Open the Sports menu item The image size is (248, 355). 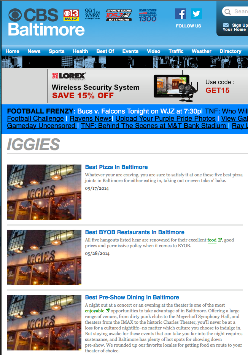[57, 51]
